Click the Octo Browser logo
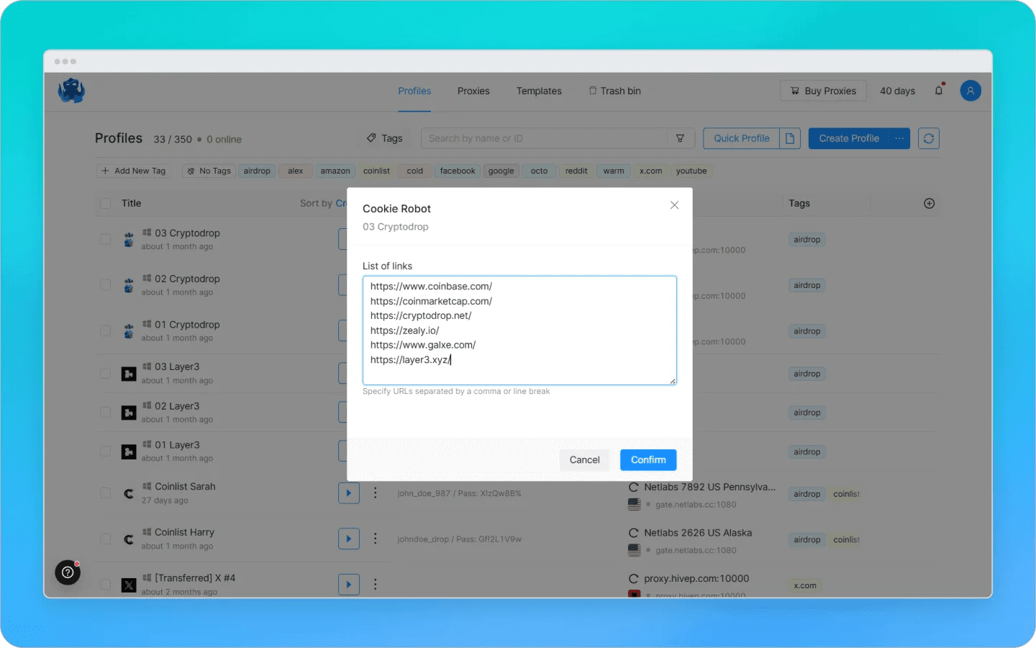Viewport: 1036px width, 648px height. 71,91
